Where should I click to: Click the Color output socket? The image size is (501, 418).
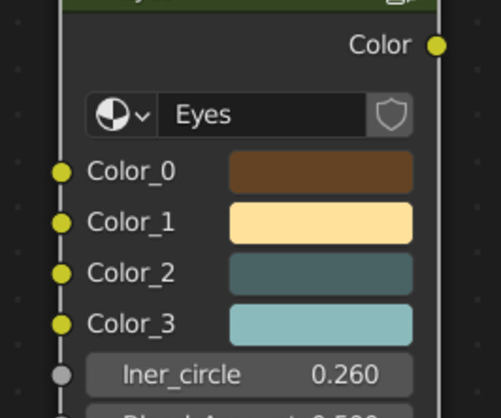point(437,46)
